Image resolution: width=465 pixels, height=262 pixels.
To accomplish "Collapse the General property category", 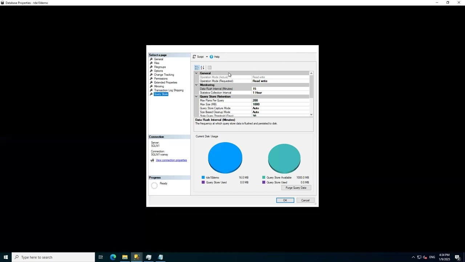I will point(196,73).
